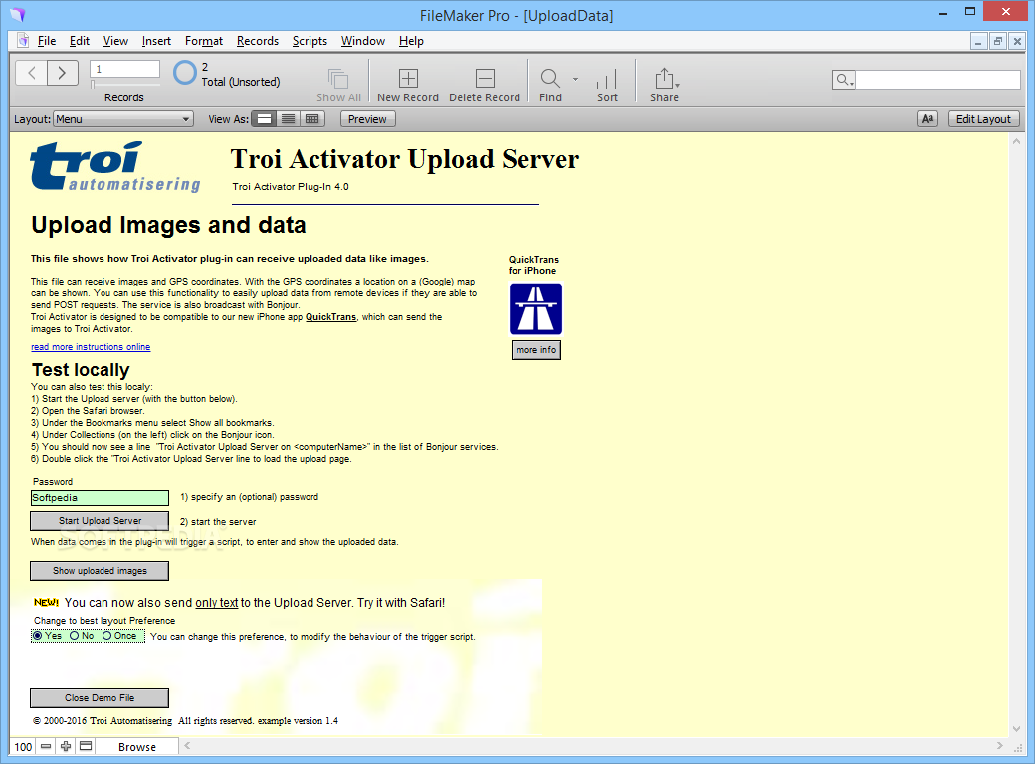Open the Format menu
1035x764 pixels.
[204, 41]
